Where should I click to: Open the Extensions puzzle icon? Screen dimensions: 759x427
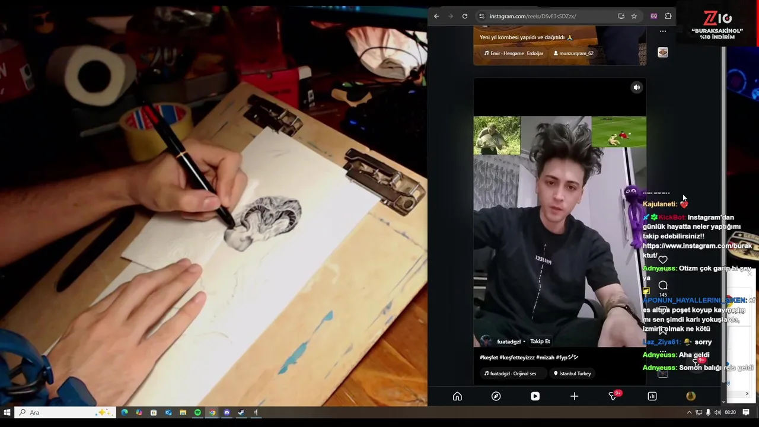(x=668, y=16)
